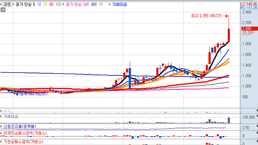This screenshot has height=145, width=258.
Task: Click the right-edge button of the 기관순매수금액 panel
Action: pos(257,141)
